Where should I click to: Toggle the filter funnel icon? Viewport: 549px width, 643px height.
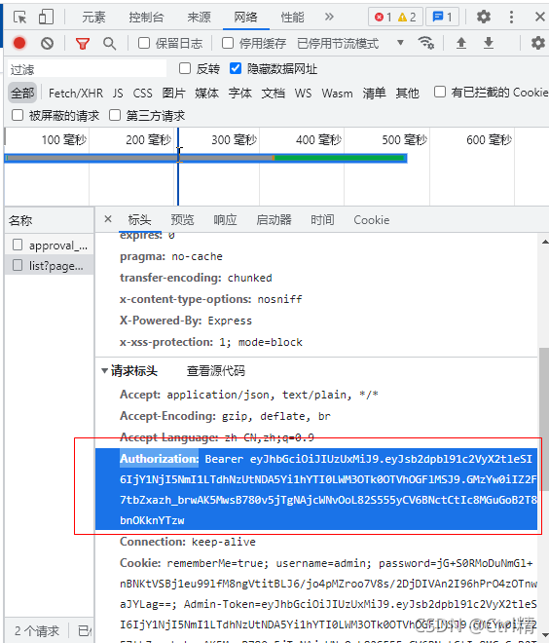click(83, 44)
